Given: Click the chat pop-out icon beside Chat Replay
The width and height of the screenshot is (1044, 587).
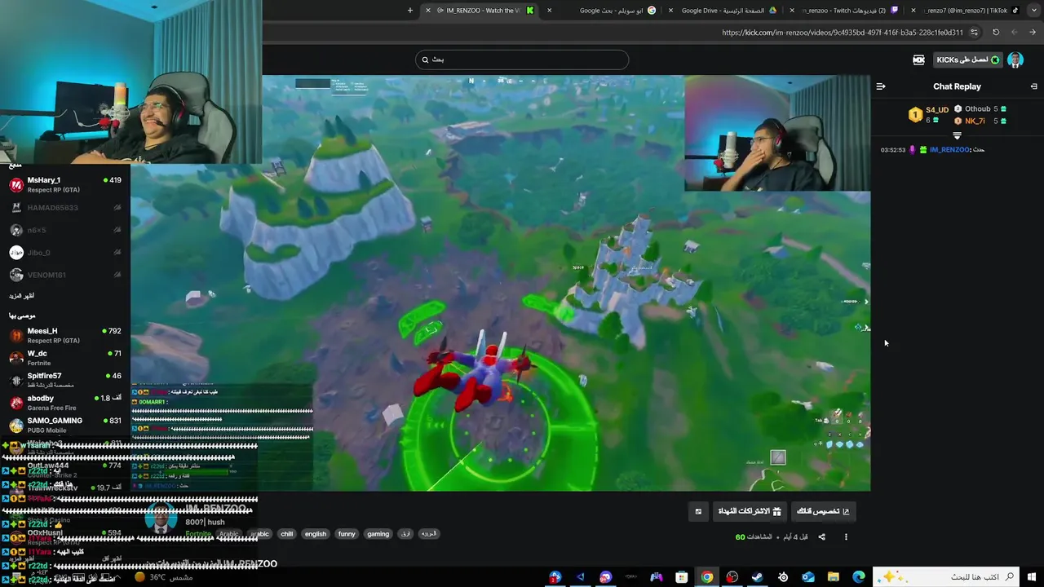Looking at the screenshot, I should click(x=1033, y=86).
